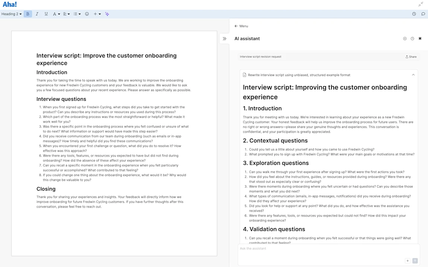The height and width of the screenshot is (267, 428).
Task: Open the list formatting dropdown
Action: [x=76, y=14]
